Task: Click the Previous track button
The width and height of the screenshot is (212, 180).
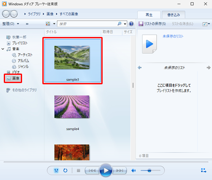Action: click(x=92, y=170)
